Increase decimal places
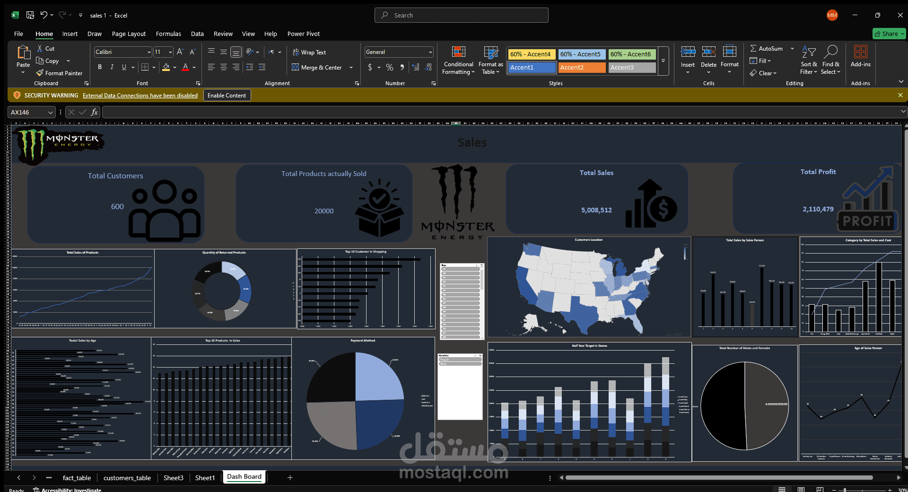This screenshot has width=908, height=492. [x=416, y=67]
